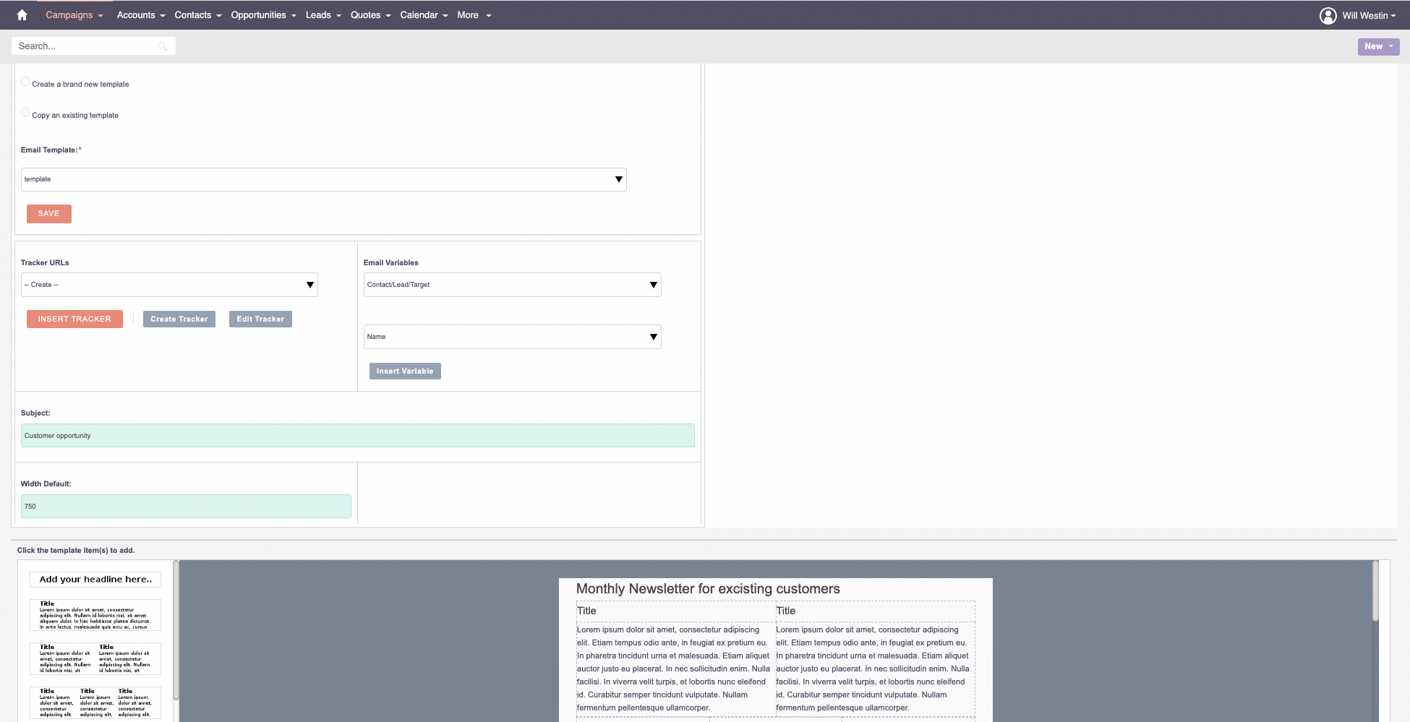Add the single-column title text block
The image size is (1410, 722).
pos(95,615)
